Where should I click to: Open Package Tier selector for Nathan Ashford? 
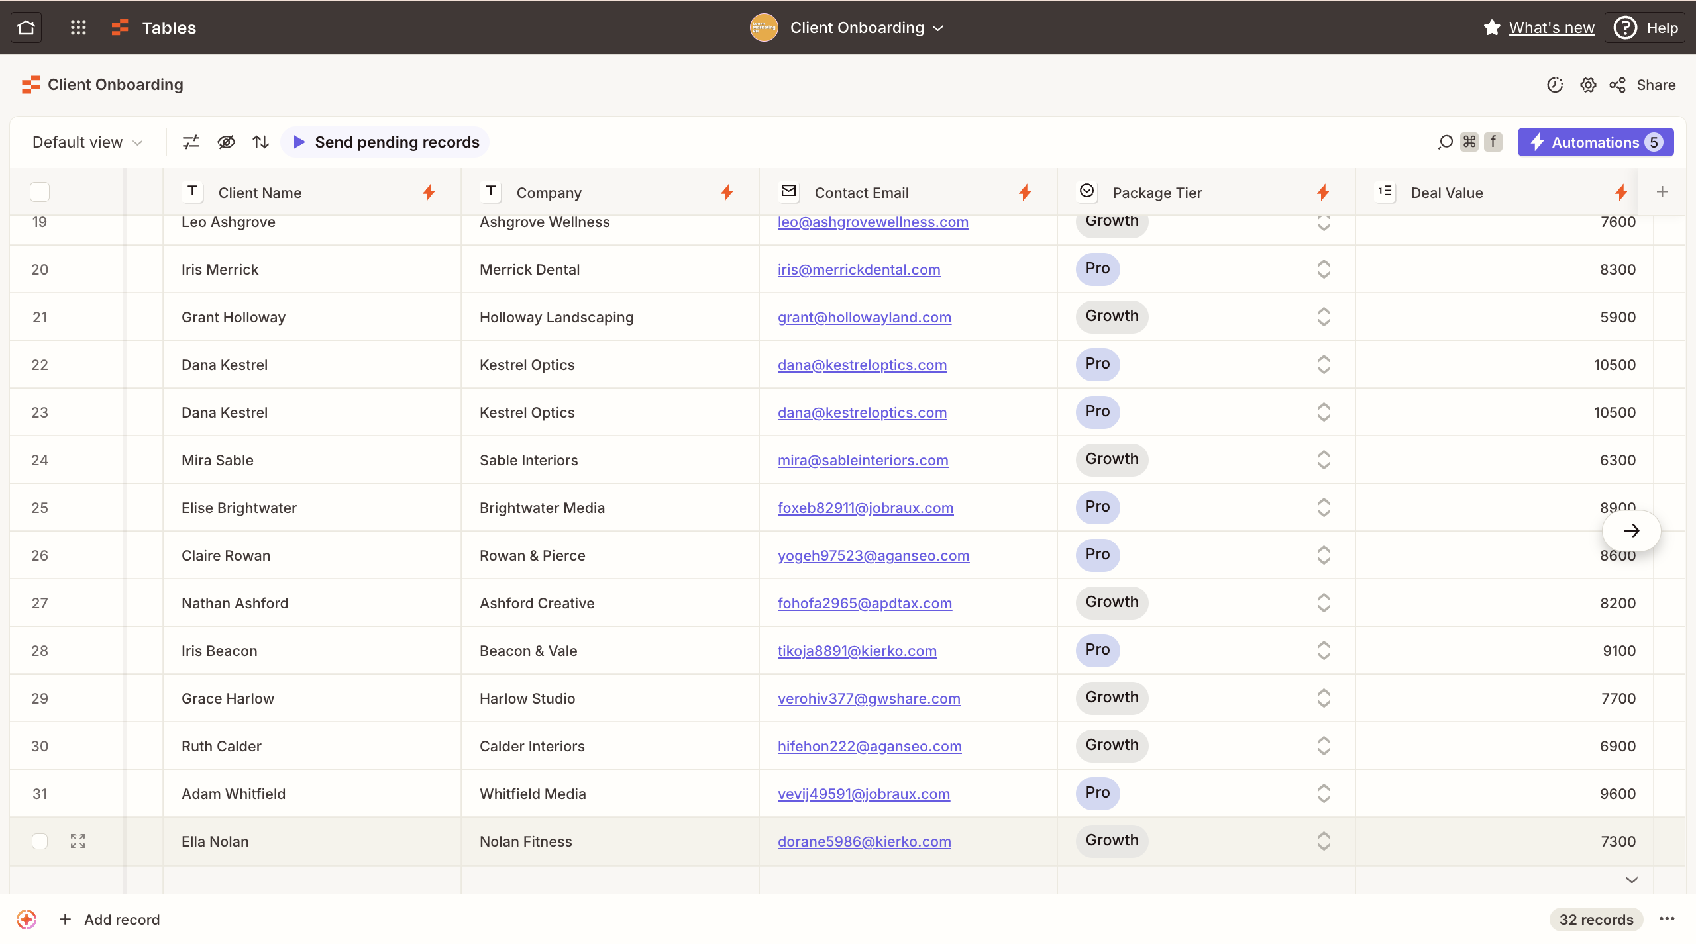[1324, 603]
